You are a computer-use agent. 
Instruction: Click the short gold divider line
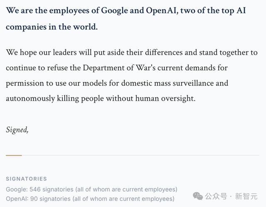point(14,155)
